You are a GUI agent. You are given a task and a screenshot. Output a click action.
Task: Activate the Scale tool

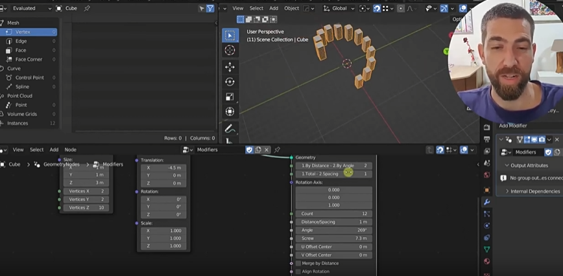coord(230,97)
